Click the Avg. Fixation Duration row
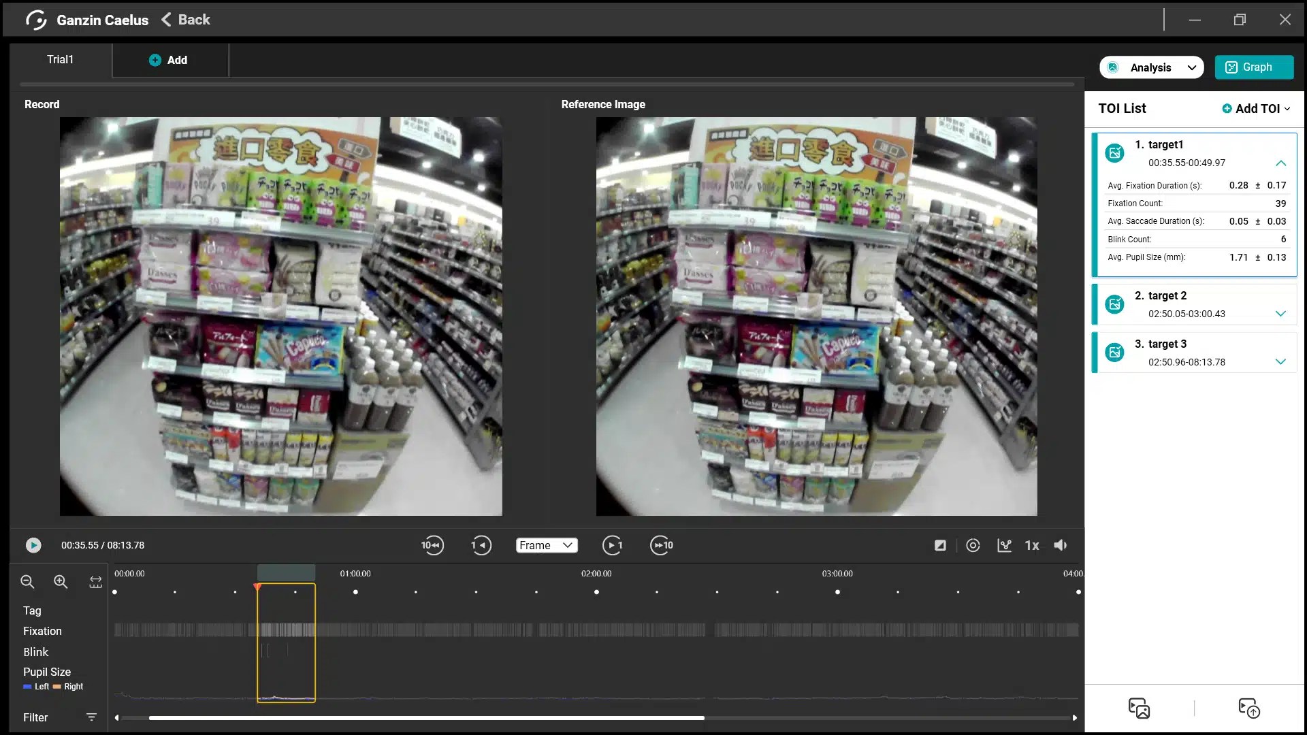 click(1197, 185)
